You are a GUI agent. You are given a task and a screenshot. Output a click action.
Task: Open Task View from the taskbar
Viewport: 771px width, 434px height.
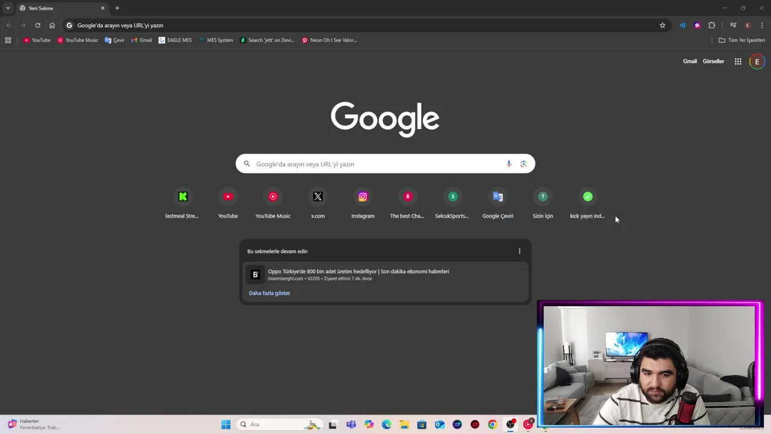point(332,424)
